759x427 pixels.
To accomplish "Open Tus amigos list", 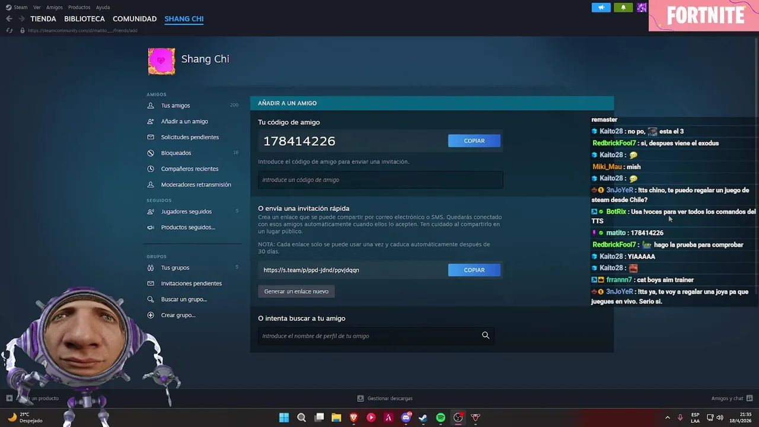I will pos(176,106).
